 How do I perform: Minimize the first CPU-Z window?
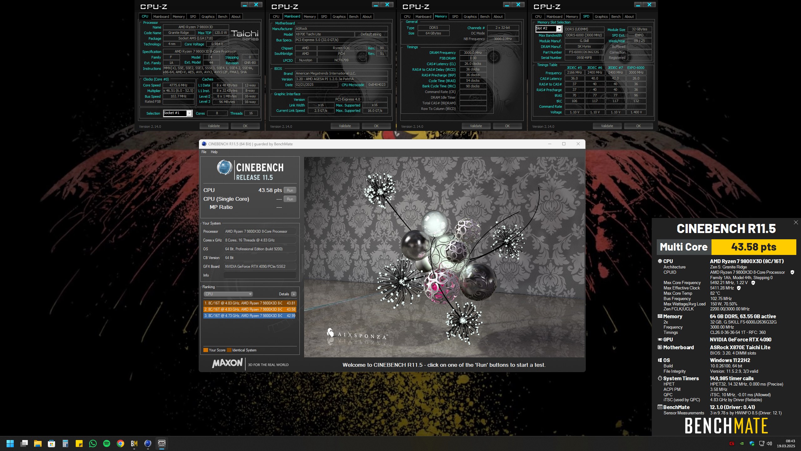[x=245, y=5]
